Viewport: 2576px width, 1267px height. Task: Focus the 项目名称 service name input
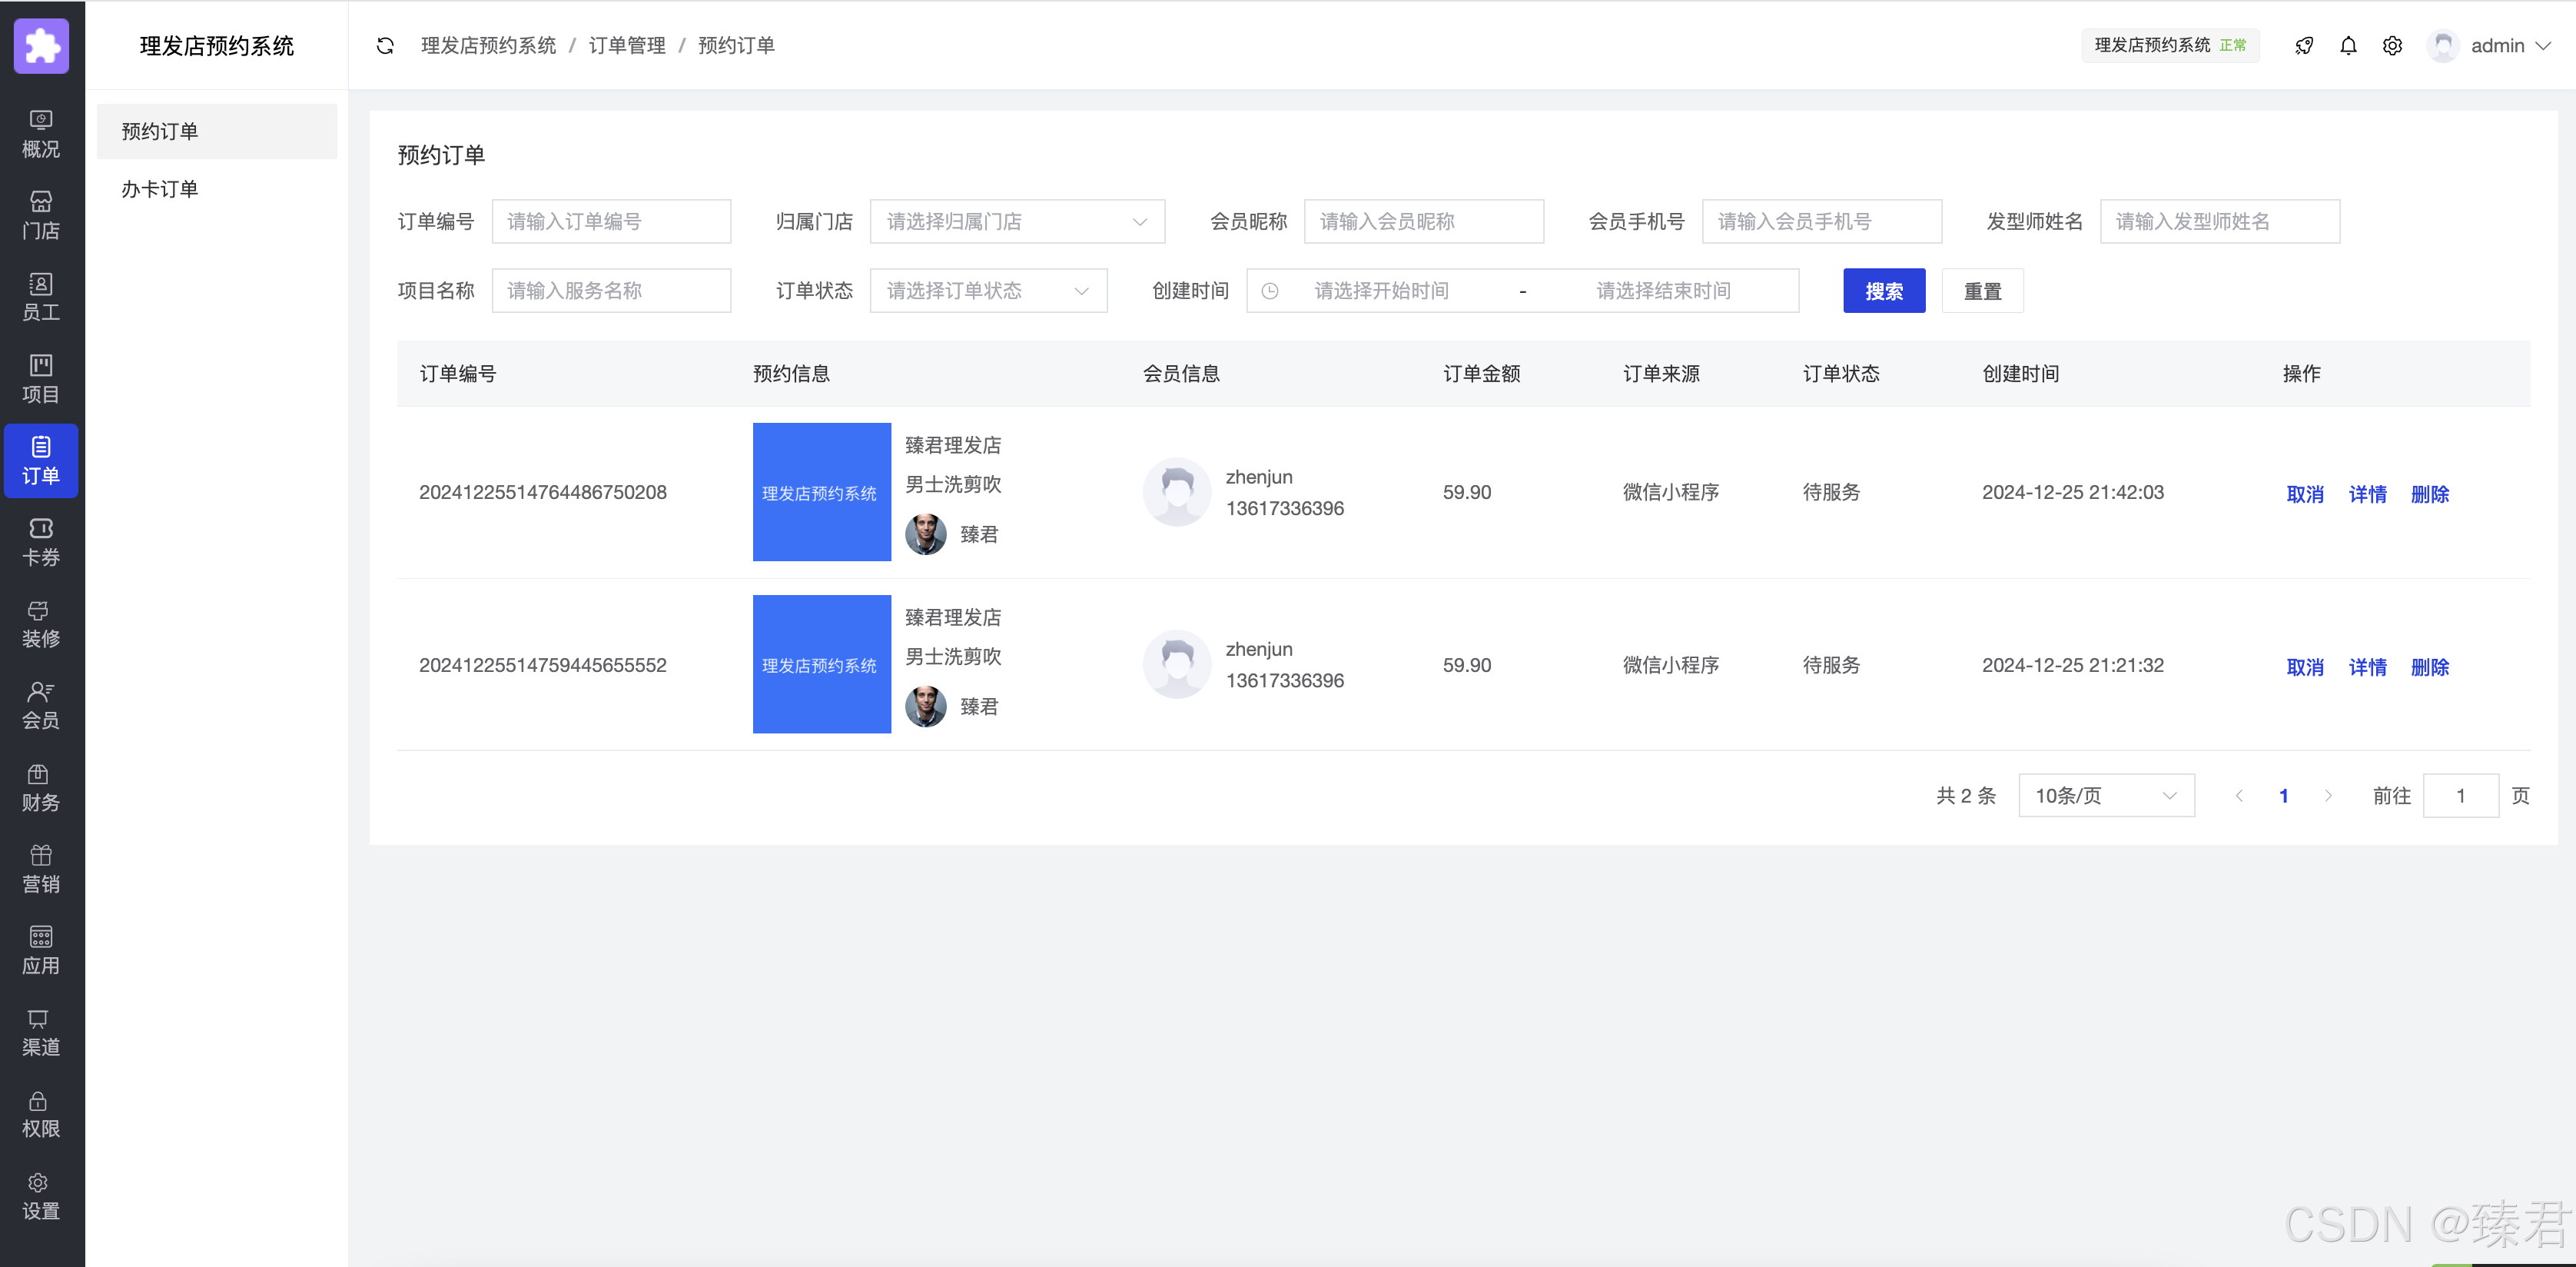pos(611,291)
